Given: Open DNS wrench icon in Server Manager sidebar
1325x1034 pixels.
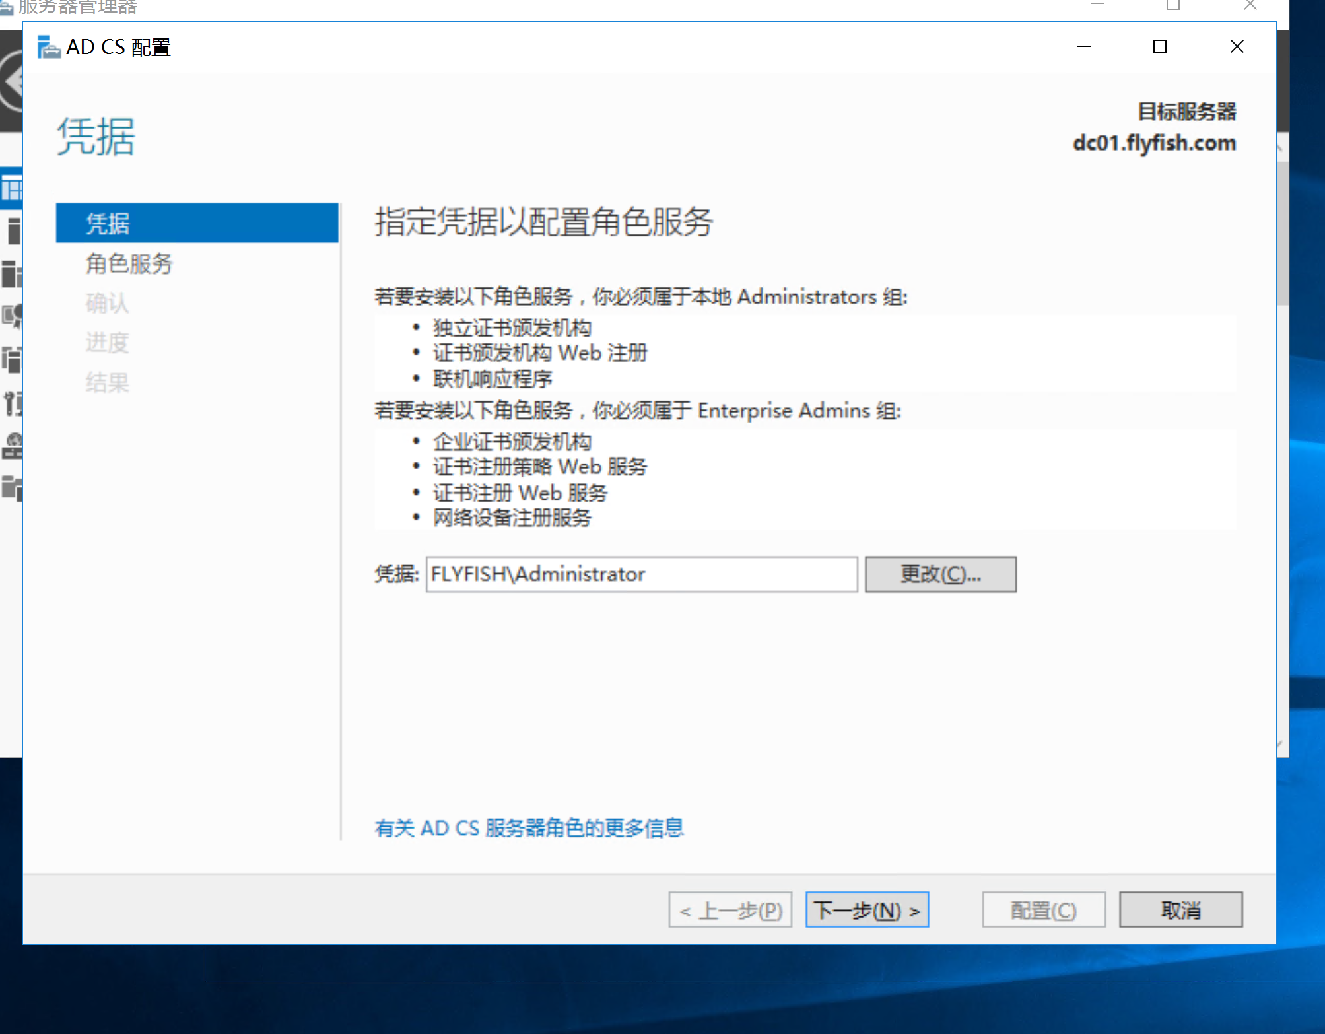Looking at the screenshot, I should point(13,403).
